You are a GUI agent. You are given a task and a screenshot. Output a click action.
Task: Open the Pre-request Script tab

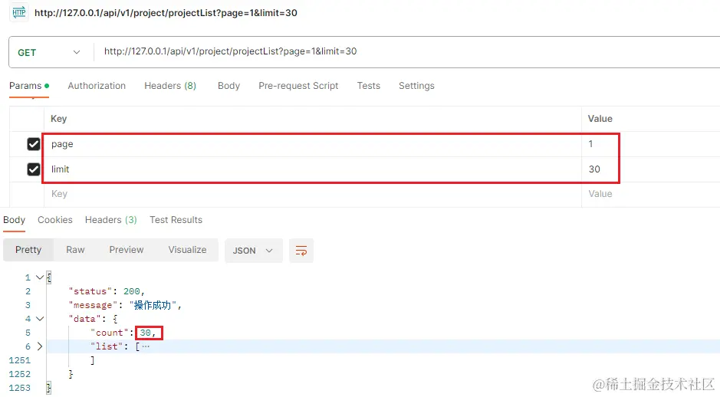tap(298, 86)
